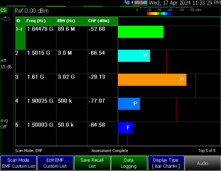Click the battery status icon
Viewport: 221px width, 171px height.
click(x=140, y=2)
